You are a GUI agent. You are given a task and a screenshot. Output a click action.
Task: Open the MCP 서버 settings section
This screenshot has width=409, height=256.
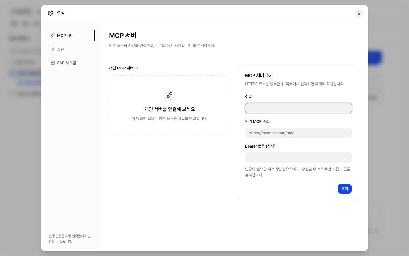coord(72,36)
